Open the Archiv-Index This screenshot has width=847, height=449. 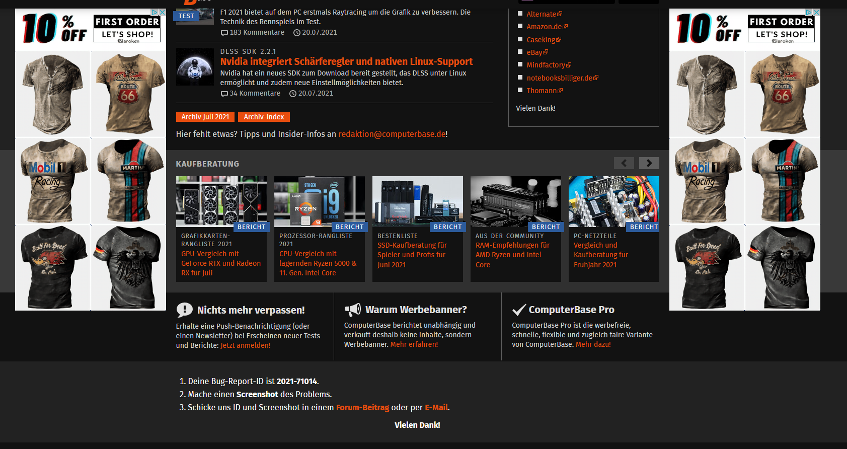tap(264, 117)
